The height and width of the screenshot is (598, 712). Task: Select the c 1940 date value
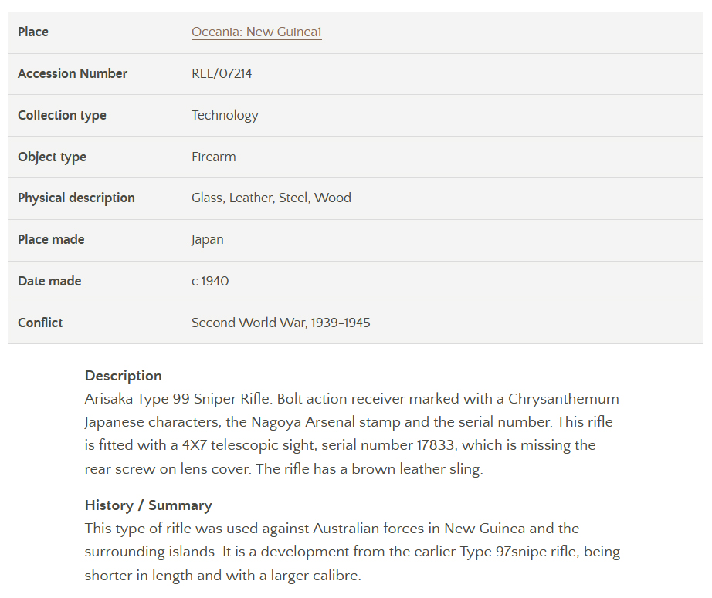[210, 282]
